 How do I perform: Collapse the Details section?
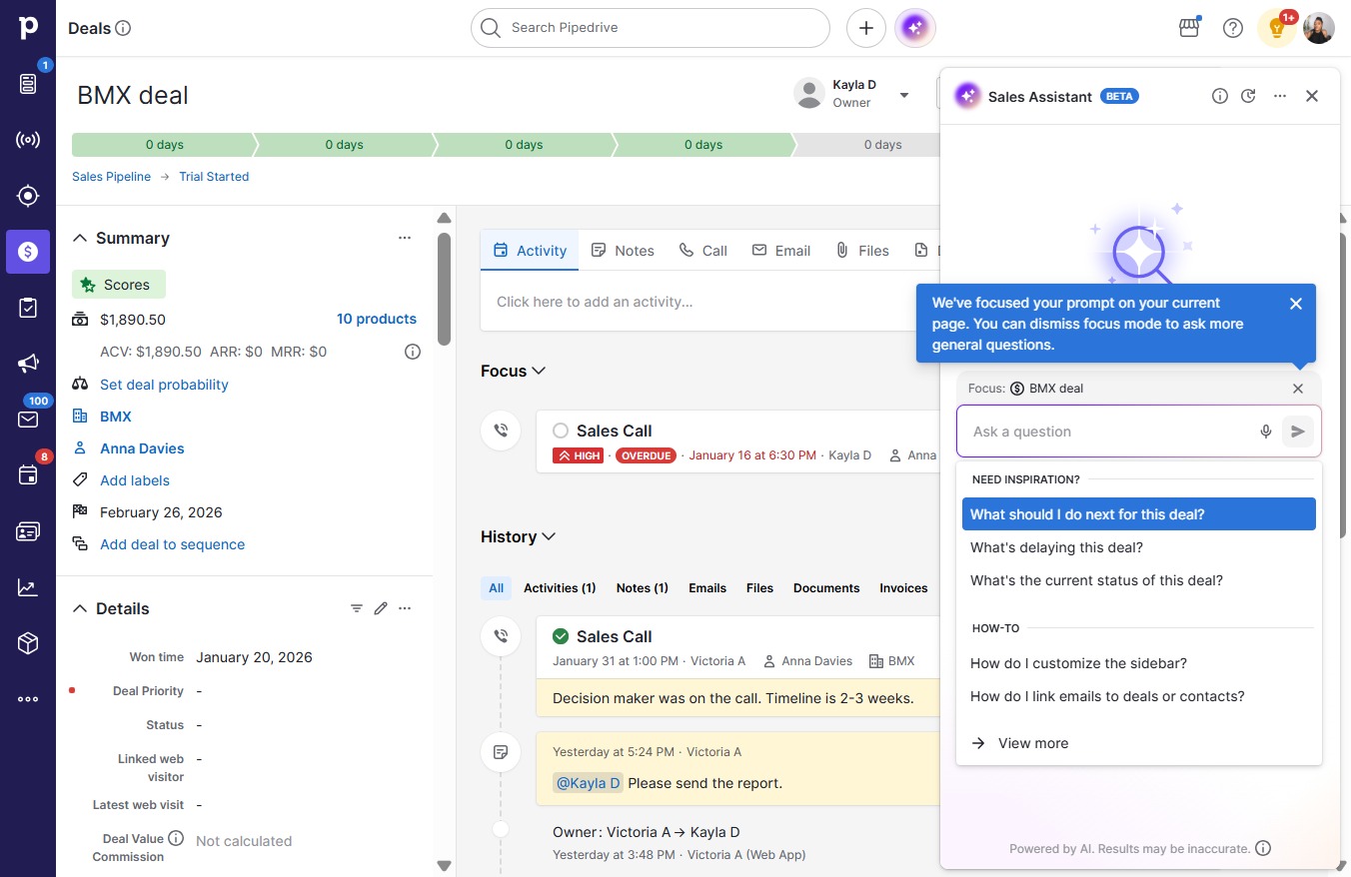click(x=80, y=608)
